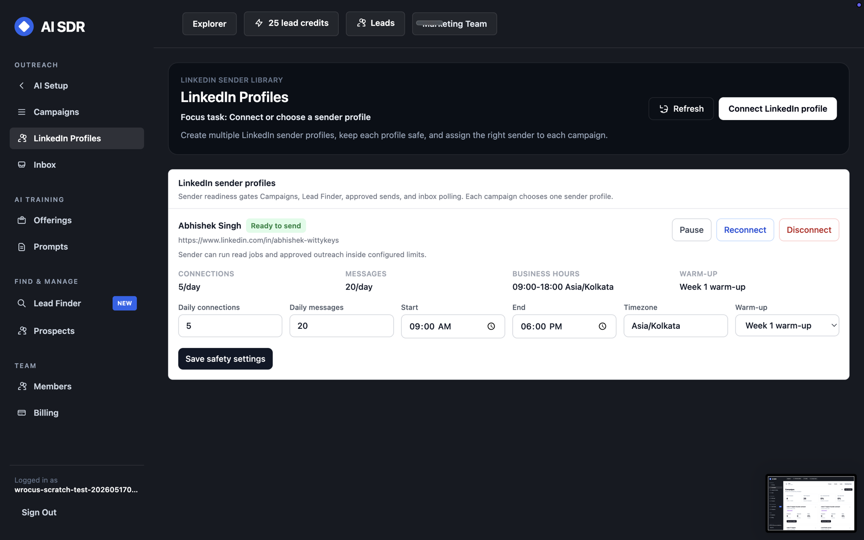Click the End time field
The image size is (864, 540).
564,326
